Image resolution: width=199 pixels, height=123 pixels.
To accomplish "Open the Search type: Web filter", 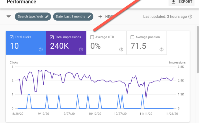I will [x=30, y=16].
